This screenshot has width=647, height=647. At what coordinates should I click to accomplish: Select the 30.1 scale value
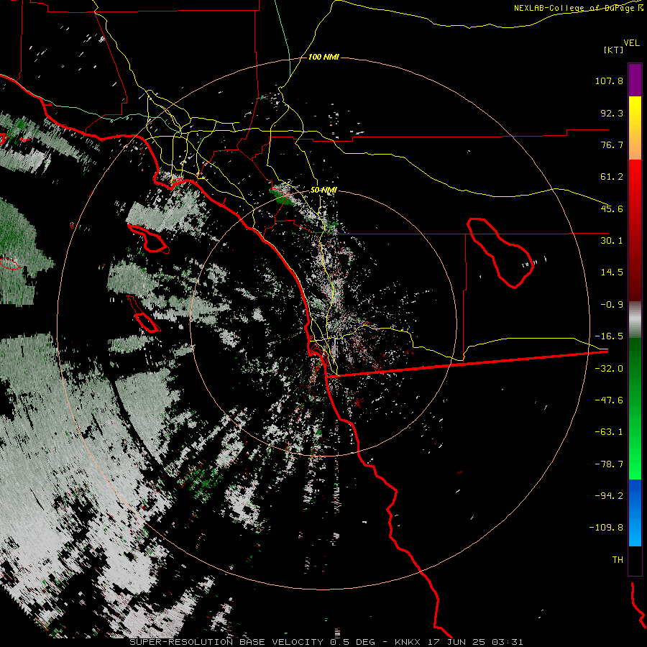click(612, 241)
